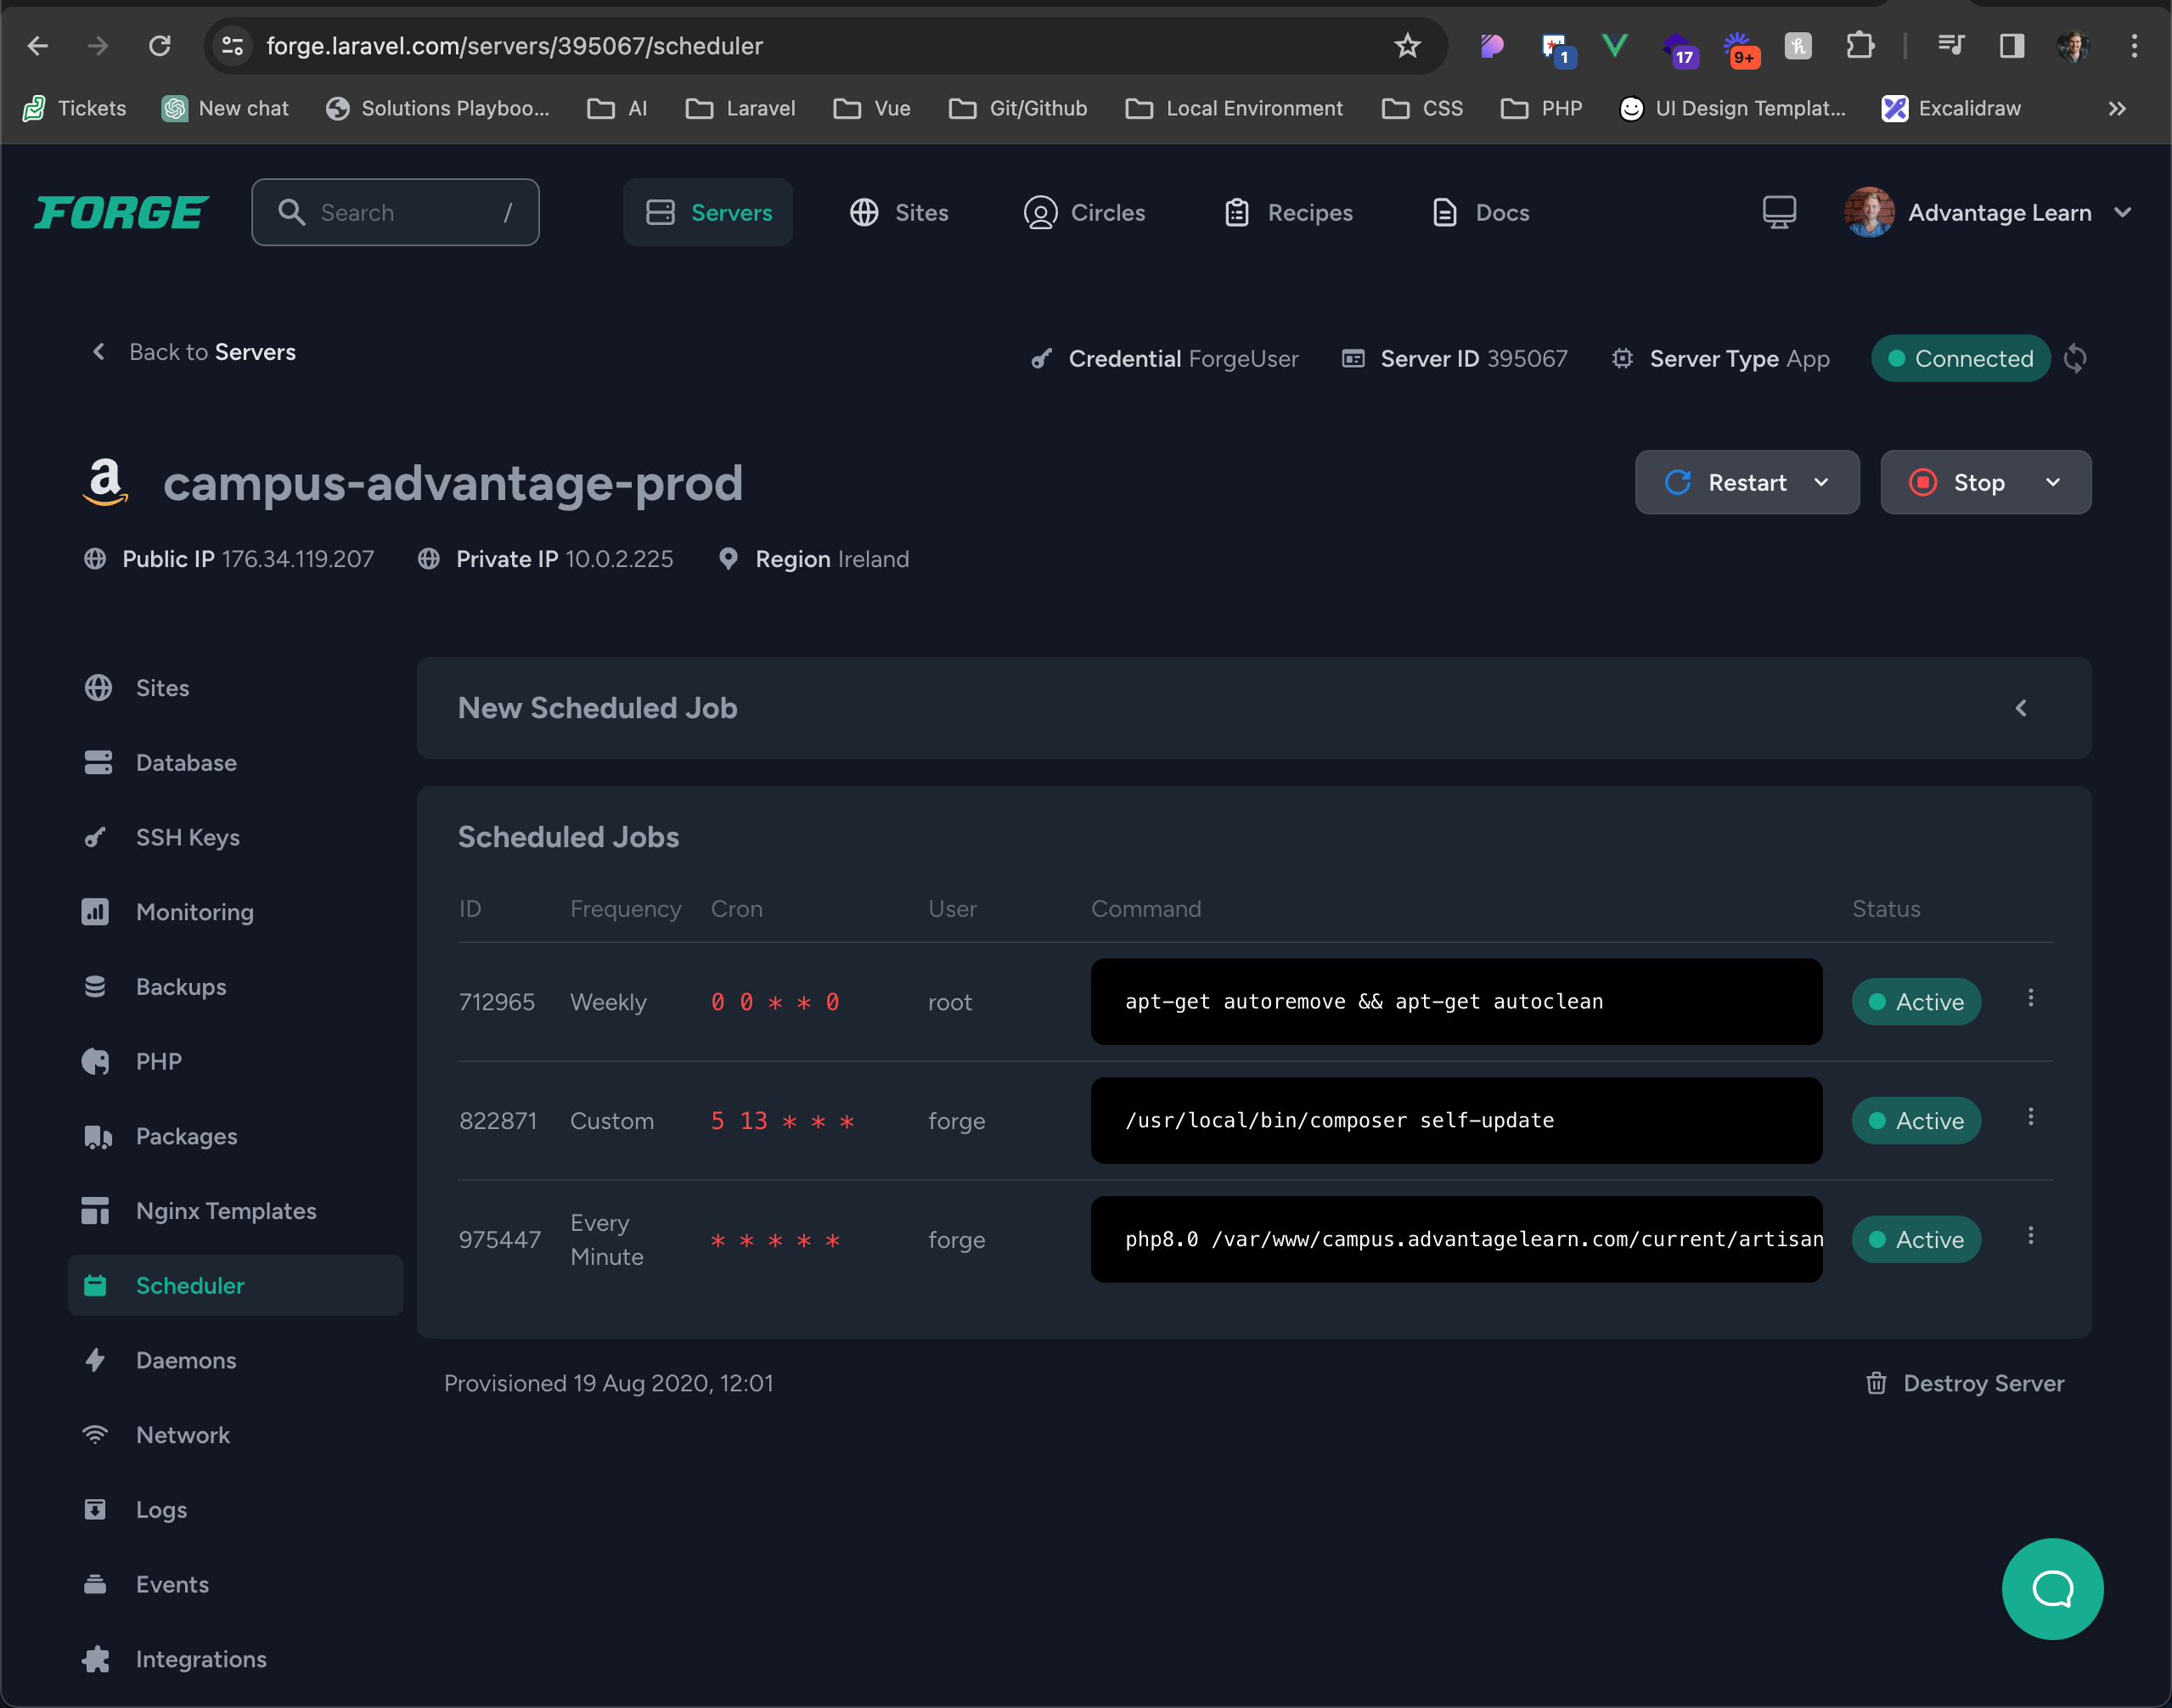This screenshot has width=2172, height=1708.
Task: Open the Stop button dropdown options
Action: click(2054, 482)
